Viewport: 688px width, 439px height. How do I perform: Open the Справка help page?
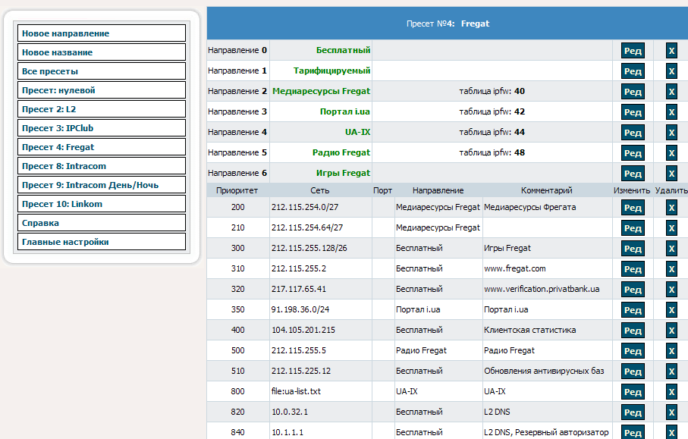coord(102,223)
